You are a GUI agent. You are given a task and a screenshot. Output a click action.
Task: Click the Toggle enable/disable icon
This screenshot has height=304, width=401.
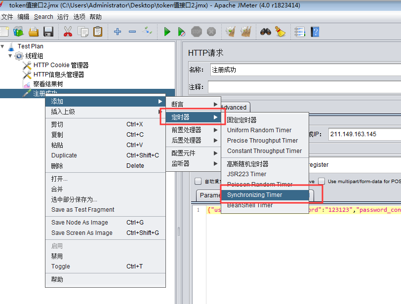point(147,32)
